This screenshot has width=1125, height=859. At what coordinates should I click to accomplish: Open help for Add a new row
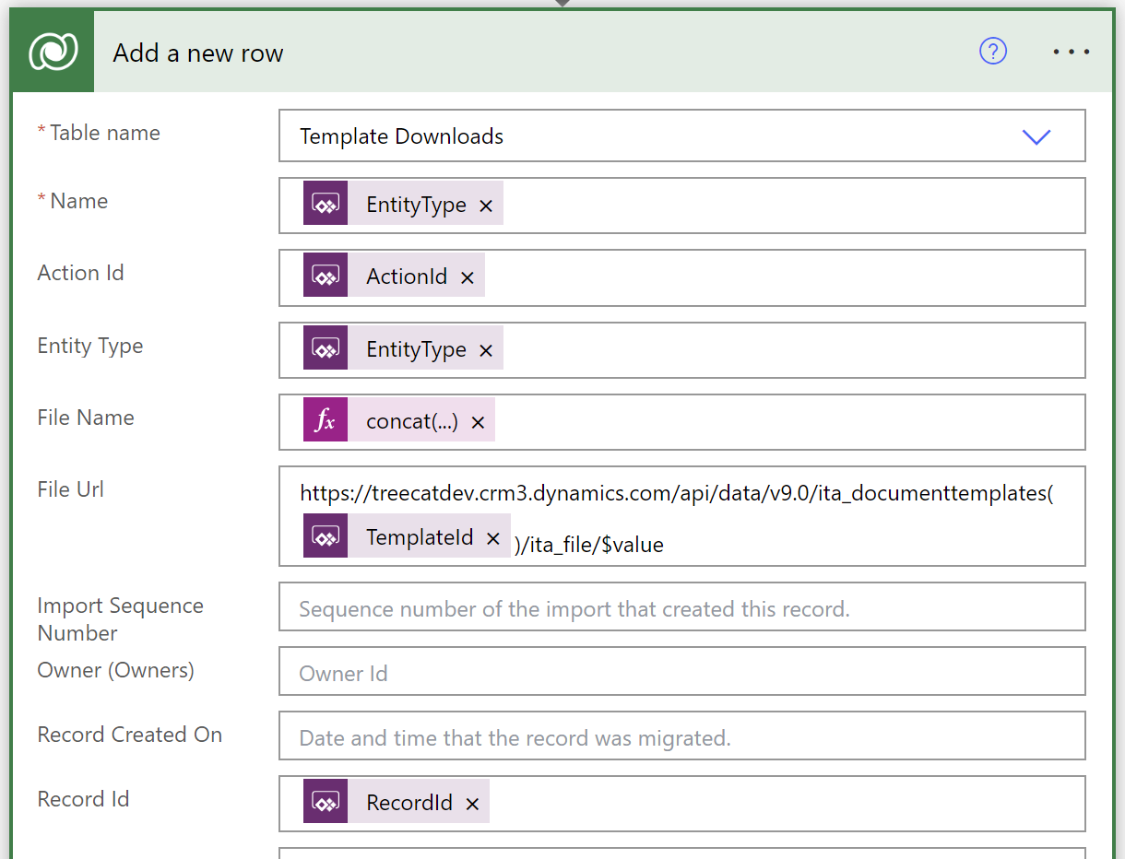(x=993, y=52)
